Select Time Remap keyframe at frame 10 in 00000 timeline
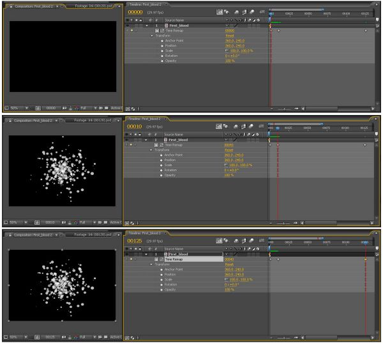The width and height of the screenshot is (383, 343). pos(279,31)
